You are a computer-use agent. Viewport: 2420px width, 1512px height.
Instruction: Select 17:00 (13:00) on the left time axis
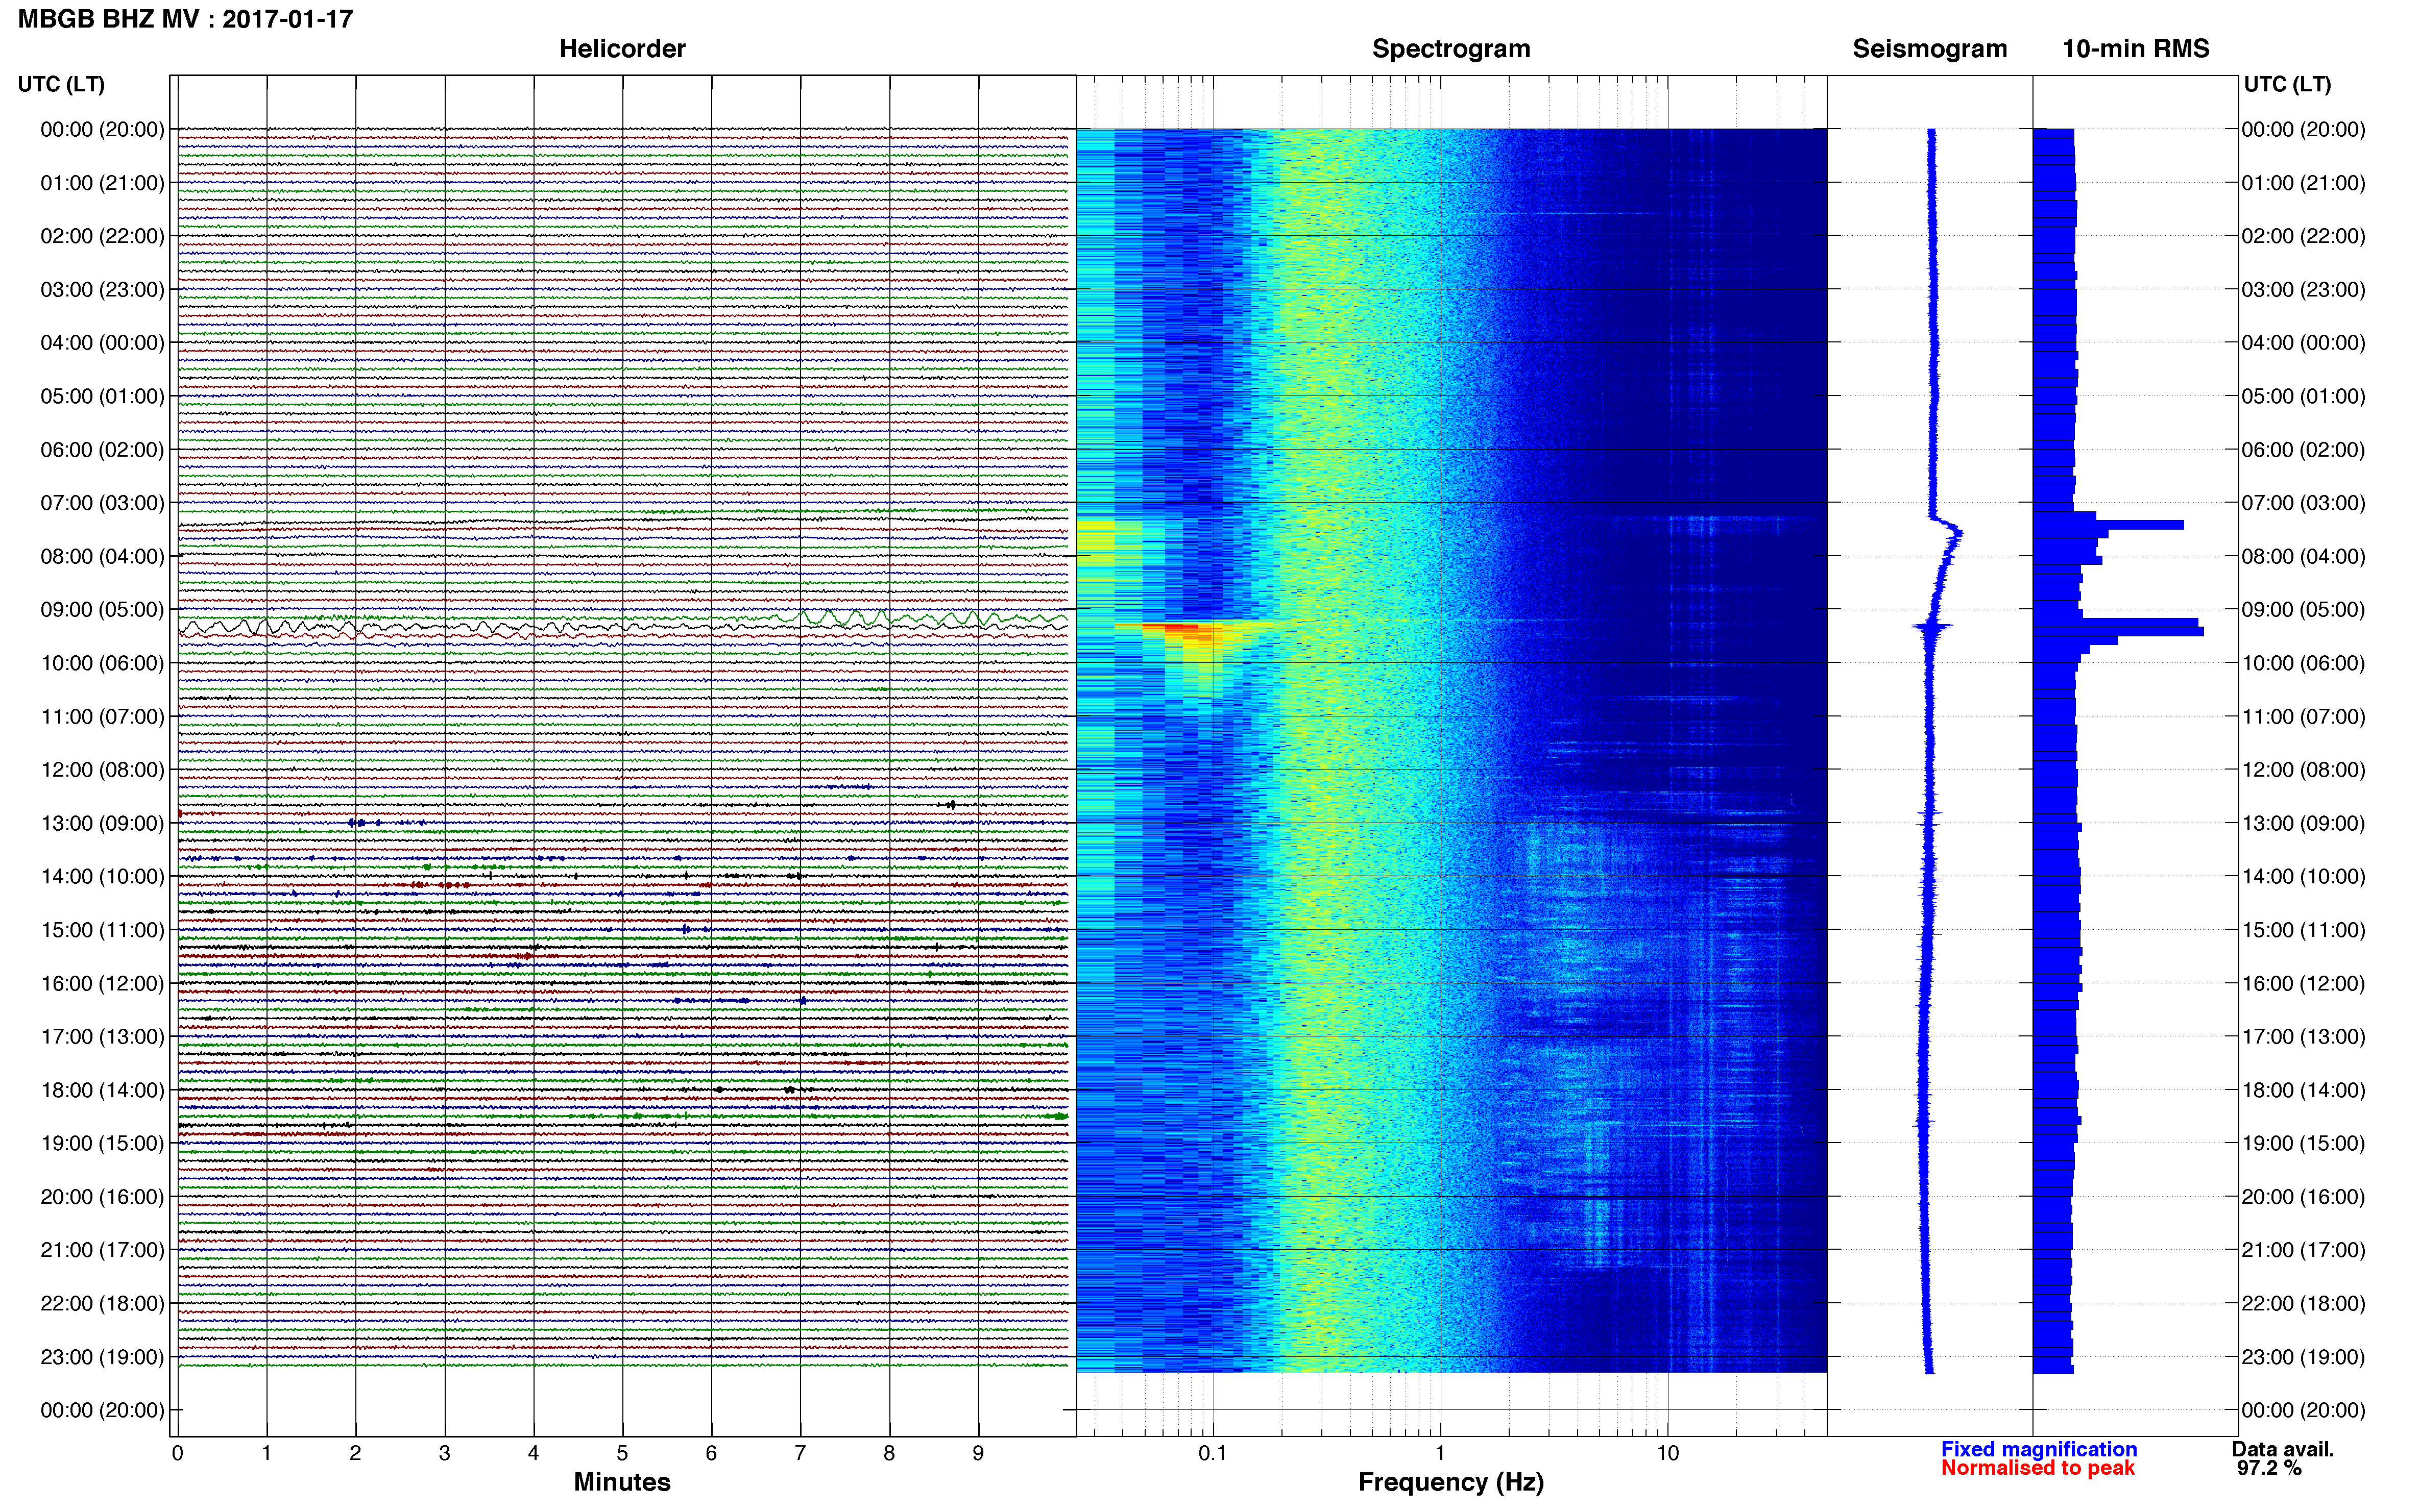(x=102, y=1037)
